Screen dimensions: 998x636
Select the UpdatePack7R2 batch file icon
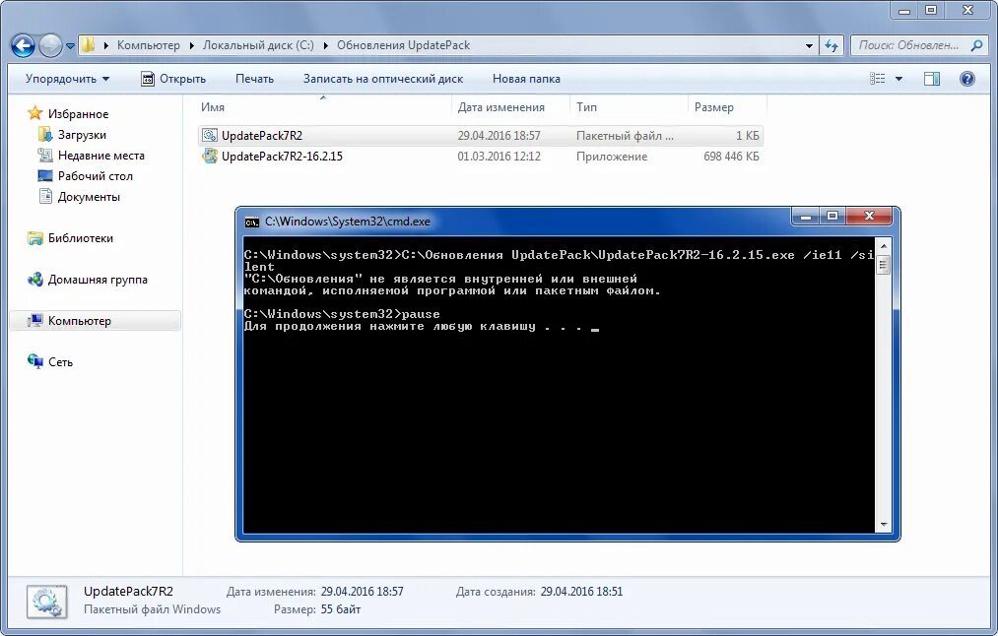click(210, 136)
